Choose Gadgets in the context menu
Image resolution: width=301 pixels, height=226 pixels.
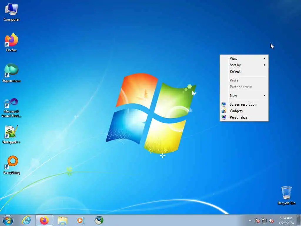244,111
